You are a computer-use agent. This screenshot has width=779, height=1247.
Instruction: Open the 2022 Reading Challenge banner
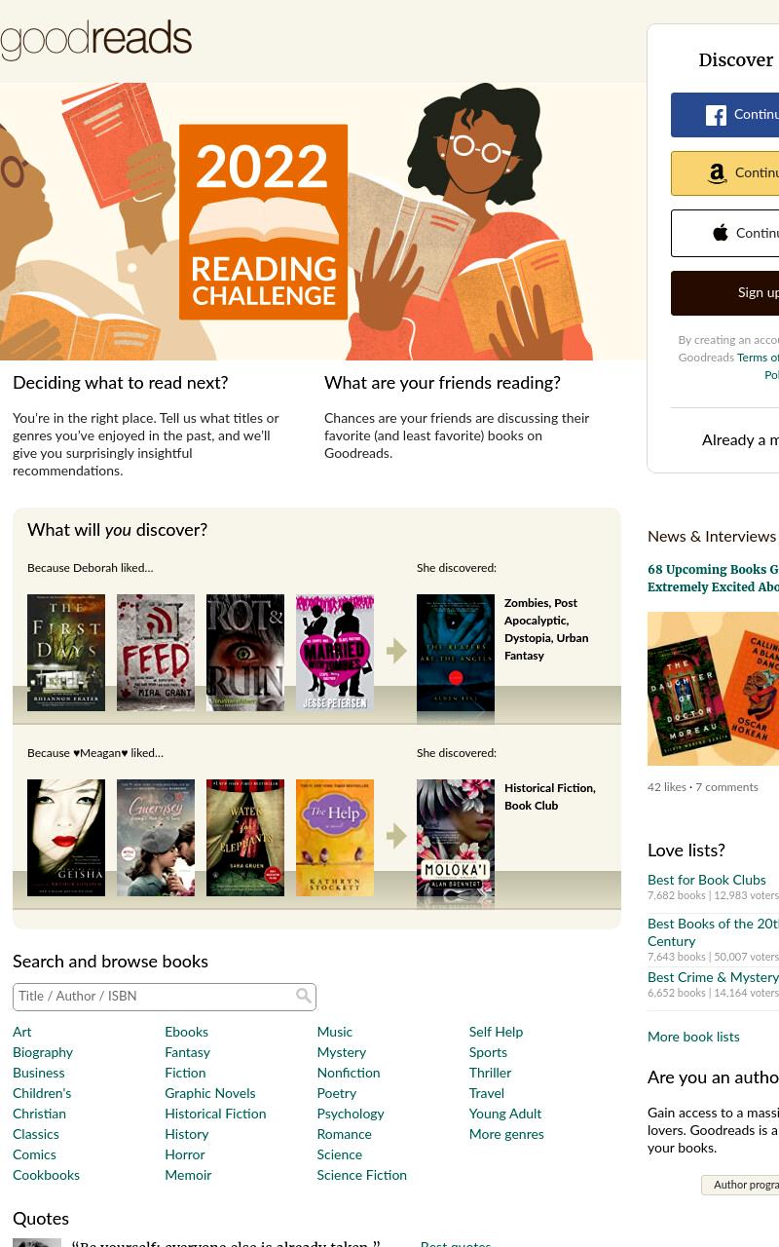(x=323, y=222)
